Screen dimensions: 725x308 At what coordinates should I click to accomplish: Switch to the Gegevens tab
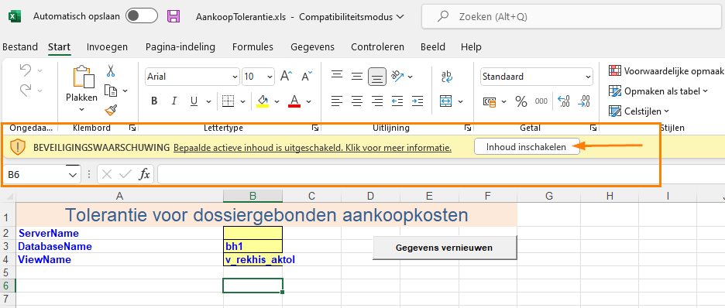(x=313, y=47)
